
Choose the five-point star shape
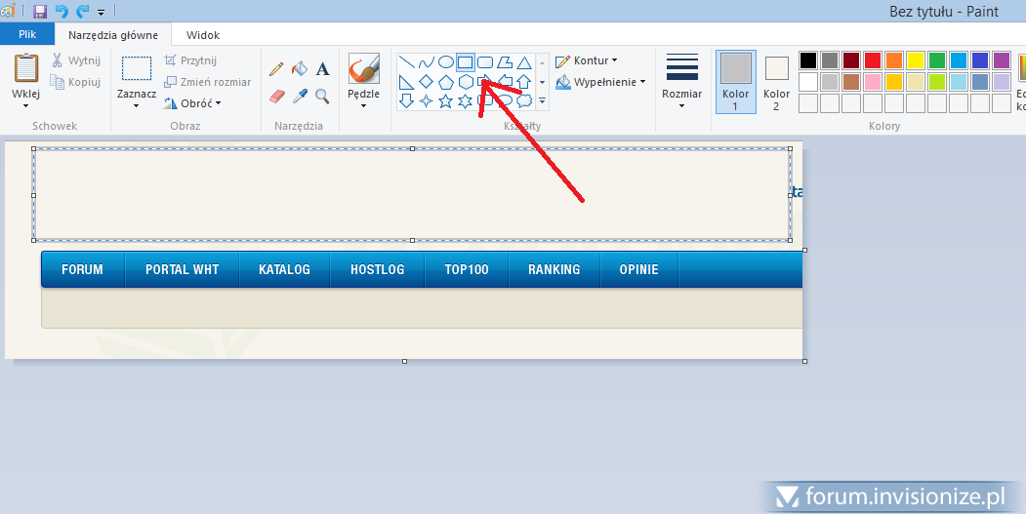pos(446,100)
